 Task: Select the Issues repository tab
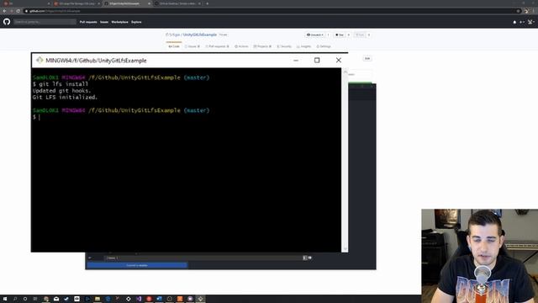(193, 46)
